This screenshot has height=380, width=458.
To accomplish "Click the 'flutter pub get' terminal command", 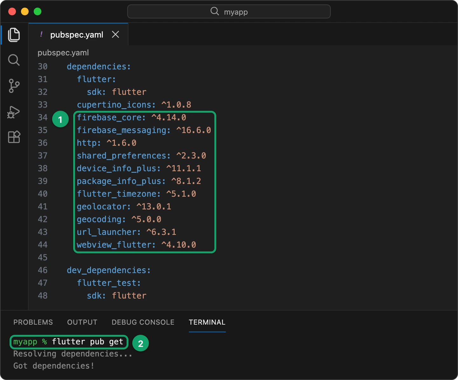I will (x=87, y=342).
